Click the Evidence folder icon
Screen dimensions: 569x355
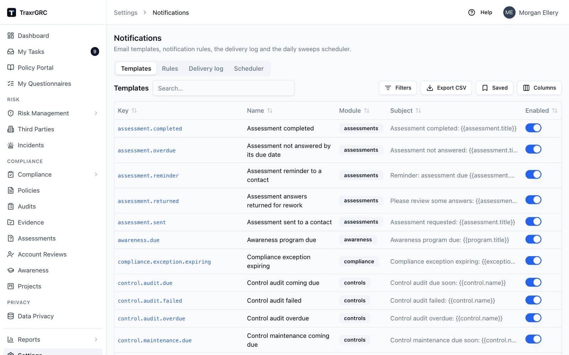[11, 222]
